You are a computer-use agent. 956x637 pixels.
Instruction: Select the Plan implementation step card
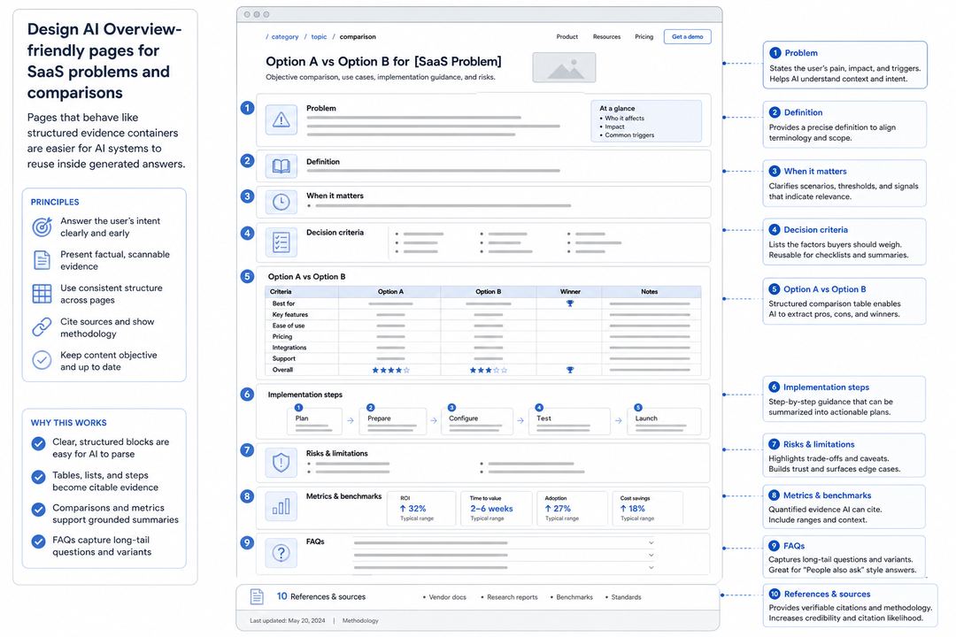click(x=314, y=421)
